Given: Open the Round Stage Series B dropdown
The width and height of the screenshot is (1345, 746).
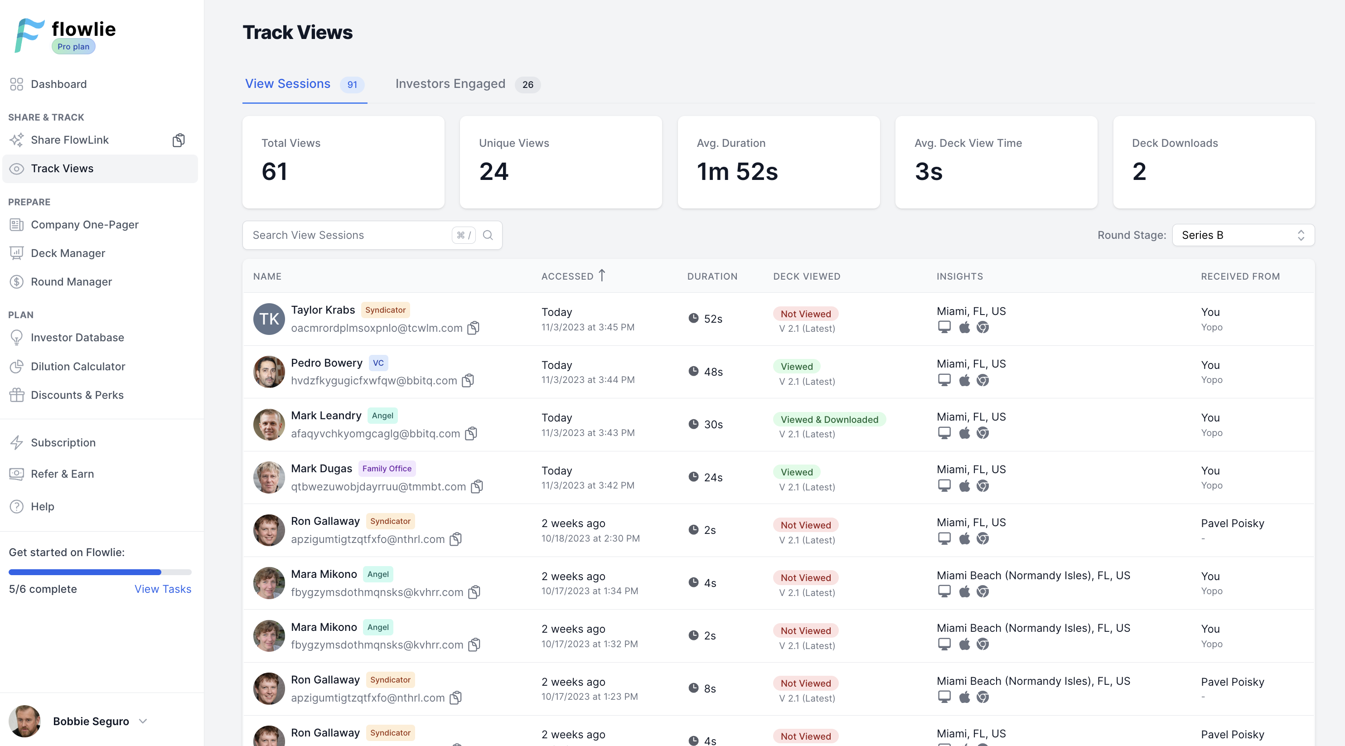Looking at the screenshot, I should (x=1243, y=235).
